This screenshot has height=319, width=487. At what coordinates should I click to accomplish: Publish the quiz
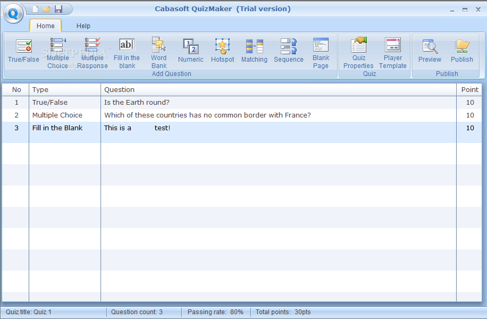(x=461, y=51)
